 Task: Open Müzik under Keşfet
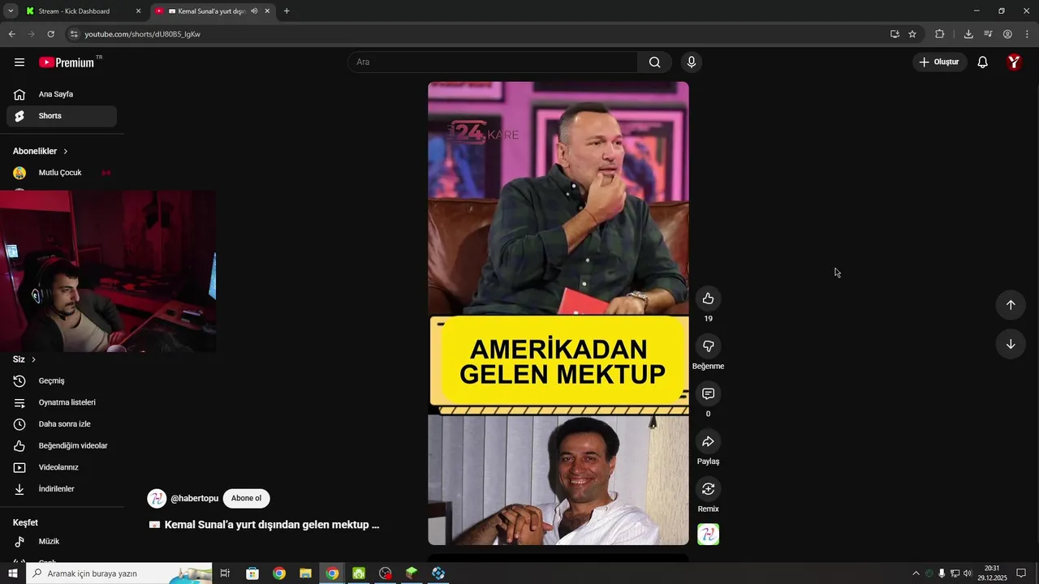62,542
